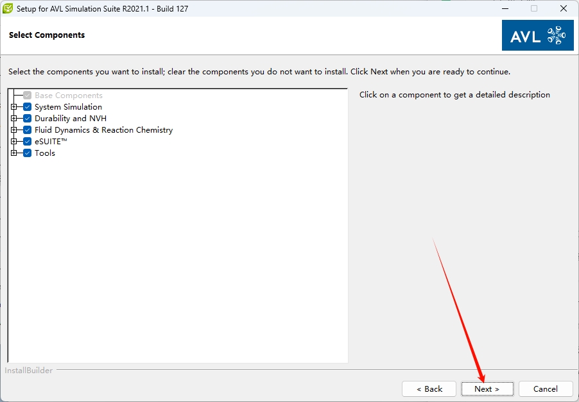The image size is (579, 402).
Task: Uncheck the System Simulation checkbox
Action: 28,107
